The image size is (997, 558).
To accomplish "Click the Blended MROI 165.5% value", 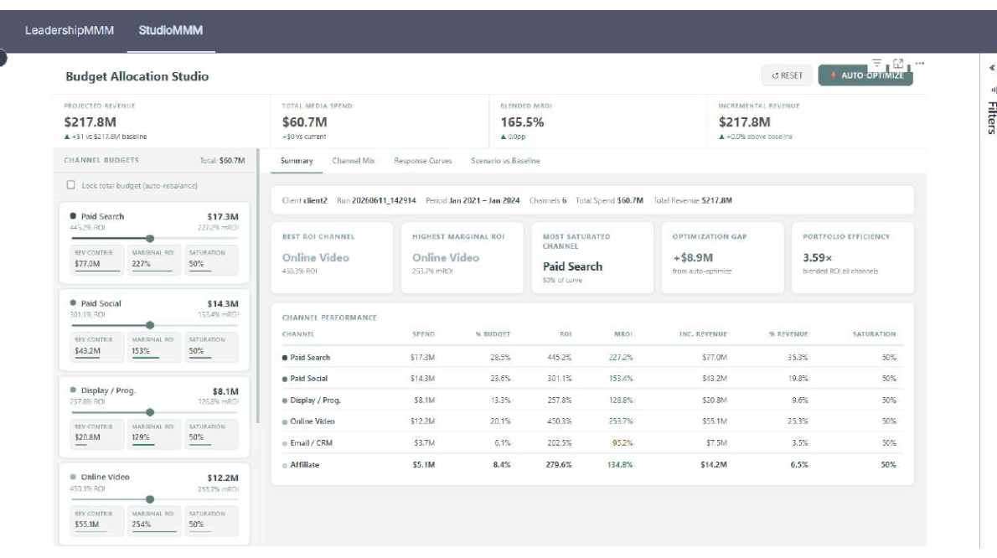I will pos(522,122).
